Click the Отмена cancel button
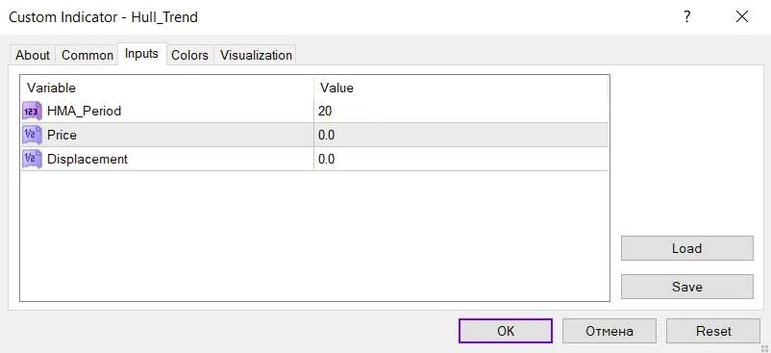The image size is (771, 353). (609, 331)
